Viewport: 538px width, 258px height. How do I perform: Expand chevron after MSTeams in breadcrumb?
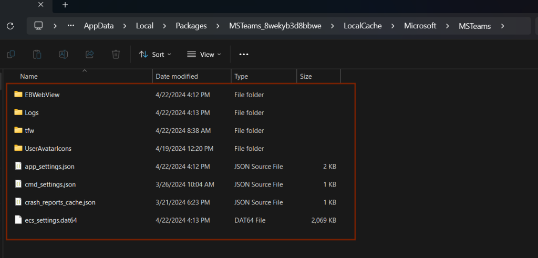[x=503, y=26]
